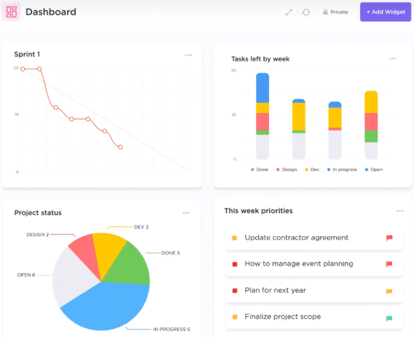The image size is (414, 337).
Task: Click teal flag on Finalize project scope
Action: click(x=389, y=318)
